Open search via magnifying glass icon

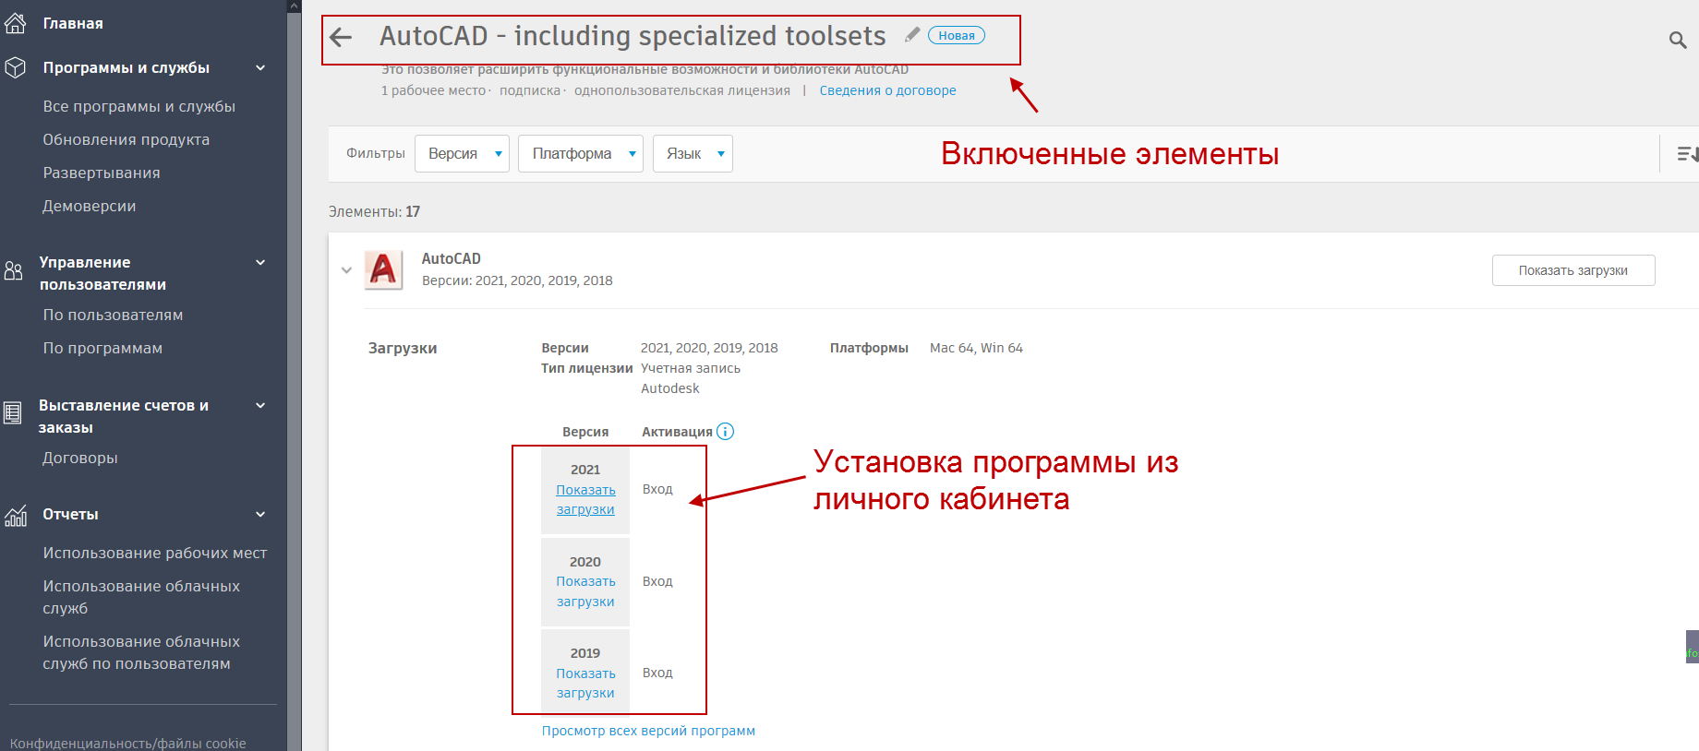(1677, 40)
